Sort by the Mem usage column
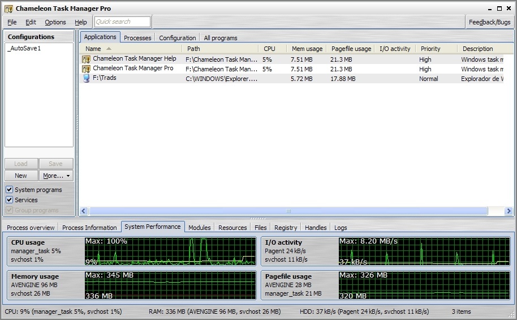The height and width of the screenshot is (320, 517). click(x=307, y=49)
